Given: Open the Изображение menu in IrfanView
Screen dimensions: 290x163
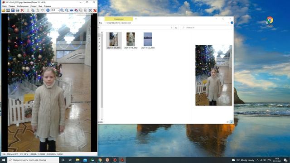Looking at the screenshot, I should click(x=23, y=6).
